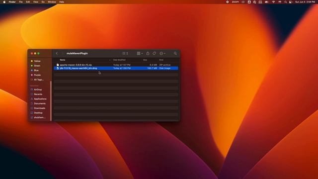The height and width of the screenshot is (179, 318).
Task: Open the Help menu
Action: point(62,2)
